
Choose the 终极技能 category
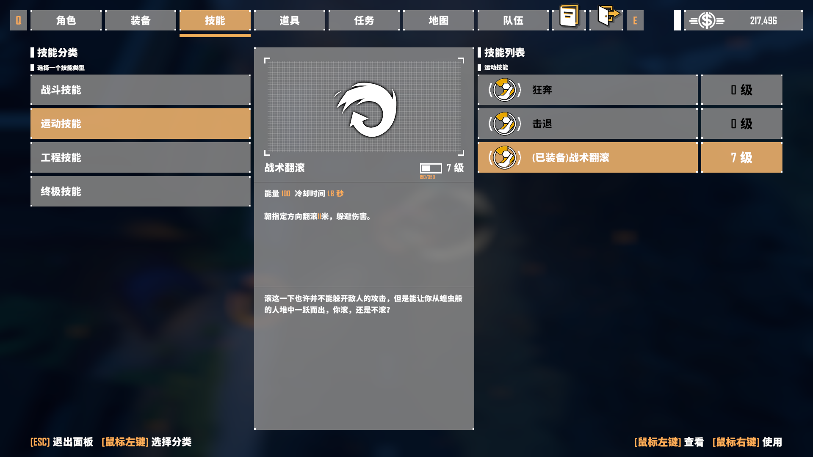point(141,191)
